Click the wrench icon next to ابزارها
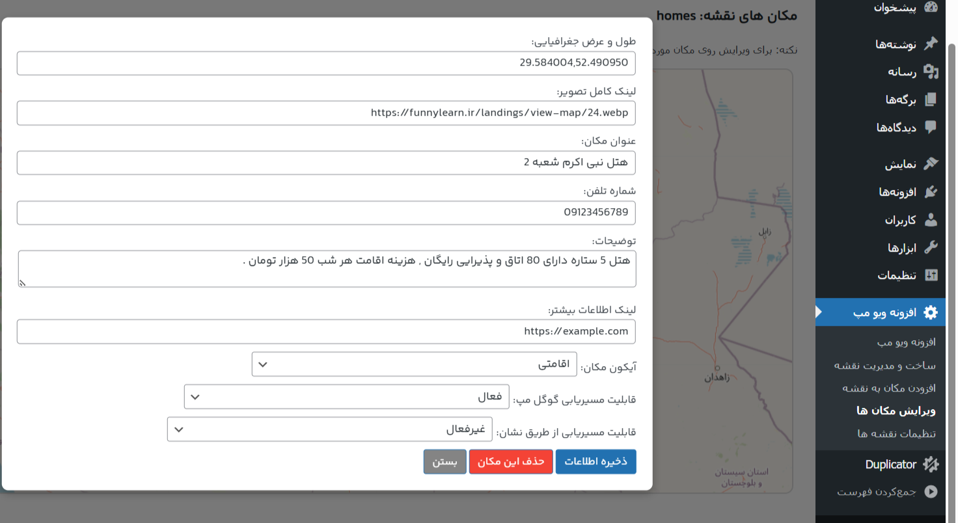Screen dimensions: 958x523 (931, 248)
